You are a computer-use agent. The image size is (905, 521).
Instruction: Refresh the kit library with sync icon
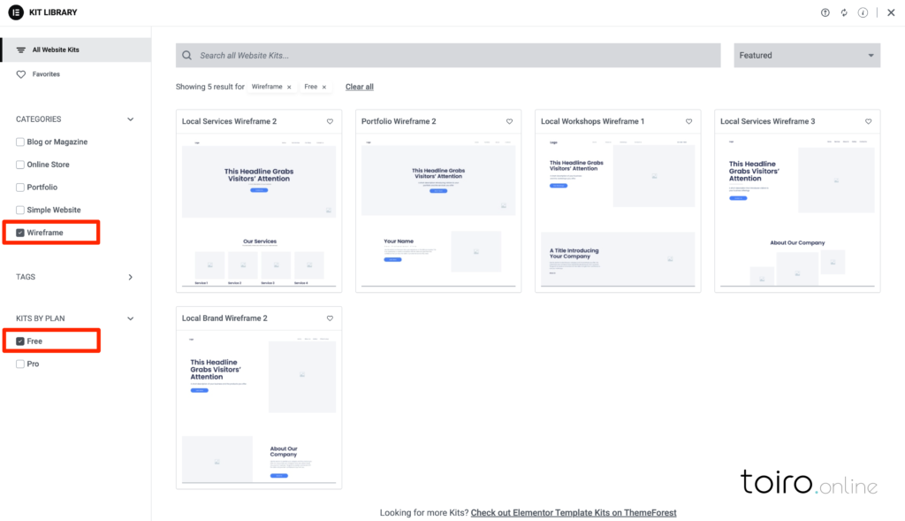click(844, 12)
